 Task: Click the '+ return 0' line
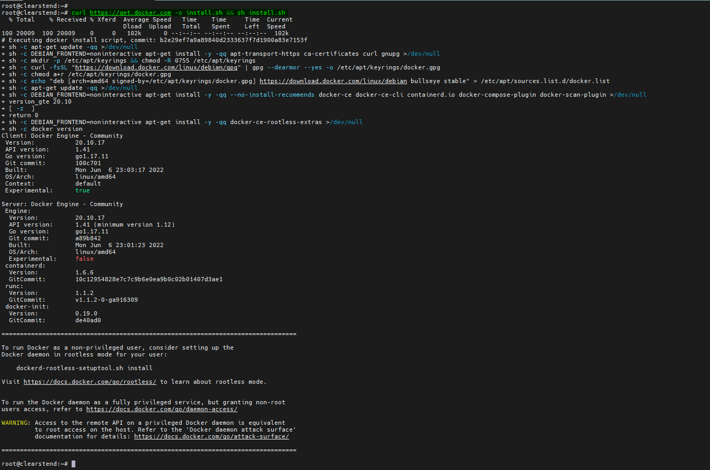pyautogui.click(x=20, y=115)
